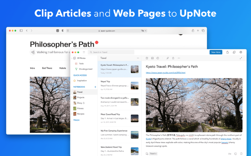
Task: Select the Uncategorized filter in the sidebar
Action: tap(84, 69)
